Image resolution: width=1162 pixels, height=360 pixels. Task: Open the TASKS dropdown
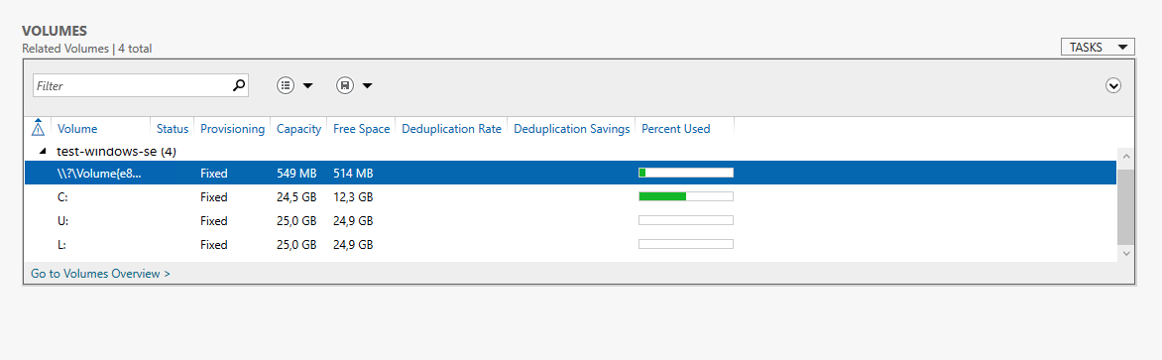pyautogui.click(x=1098, y=48)
